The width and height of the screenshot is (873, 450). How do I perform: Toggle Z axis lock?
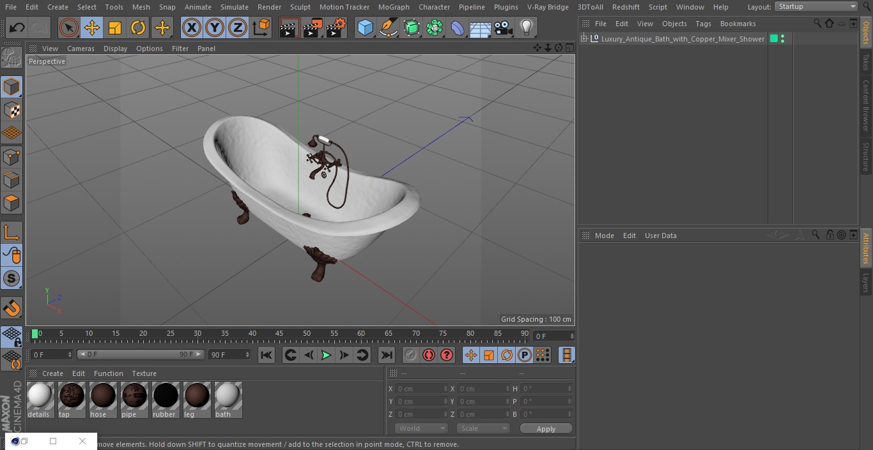pyautogui.click(x=237, y=28)
